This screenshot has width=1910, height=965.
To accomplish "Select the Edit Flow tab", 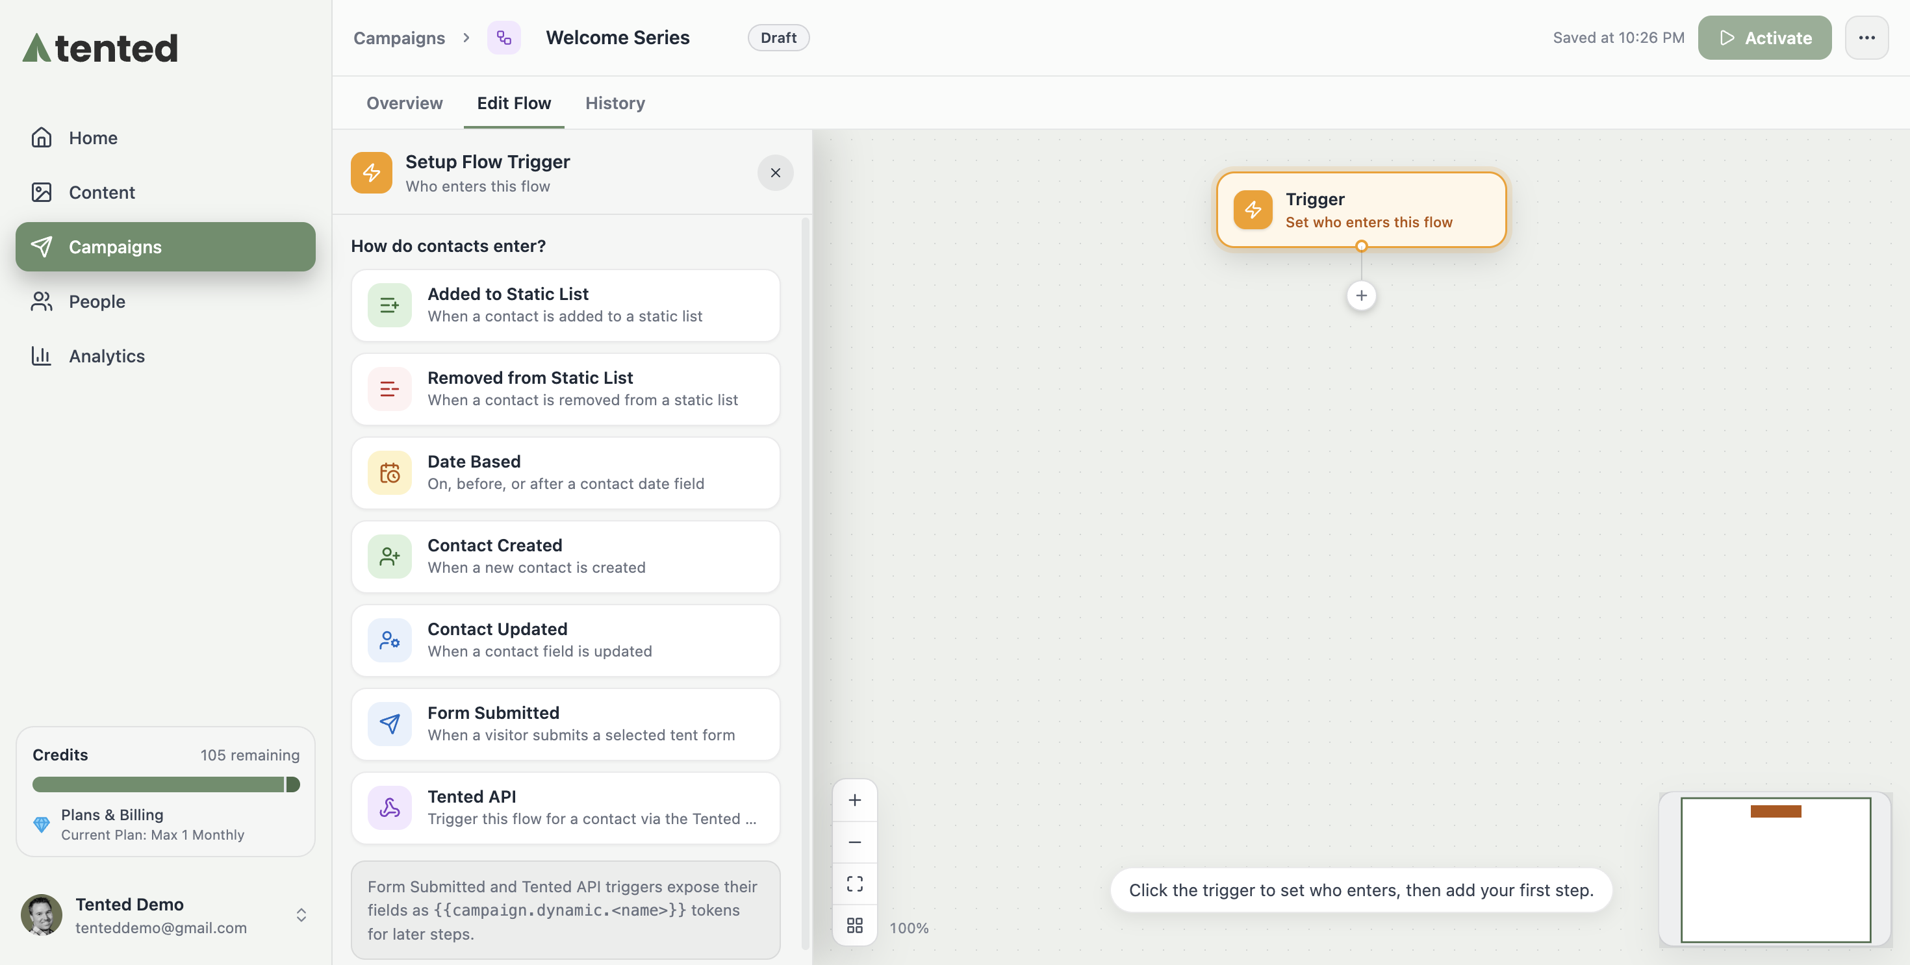I will click(514, 103).
